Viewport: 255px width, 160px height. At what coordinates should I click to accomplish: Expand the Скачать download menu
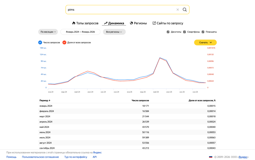tap(205, 42)
